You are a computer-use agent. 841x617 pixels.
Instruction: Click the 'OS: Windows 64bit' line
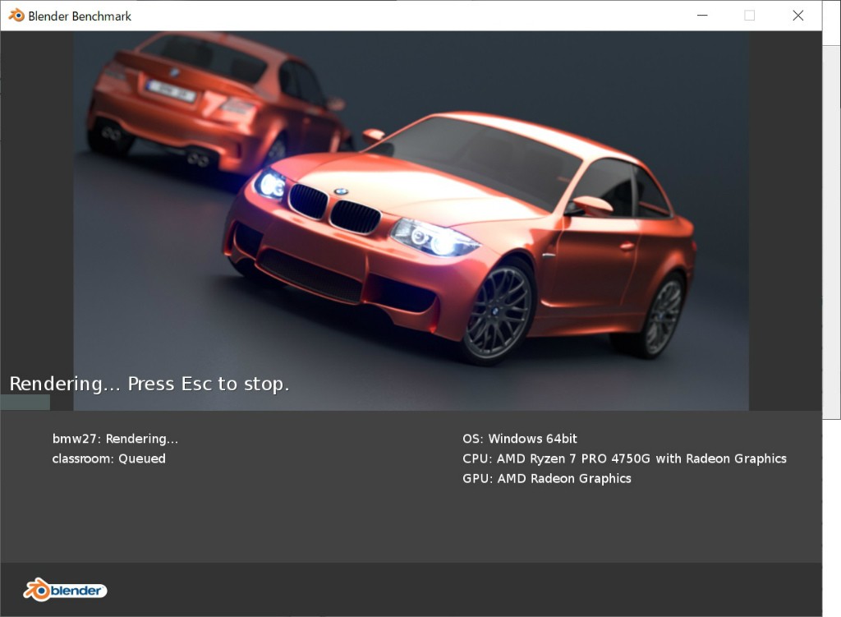[x=520, y=439]
